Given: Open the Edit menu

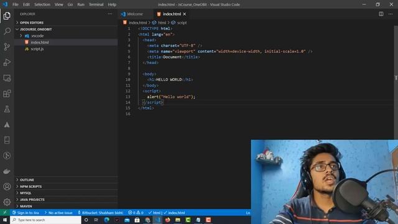Looking at the screenshot, I should (x=26, y=4).
